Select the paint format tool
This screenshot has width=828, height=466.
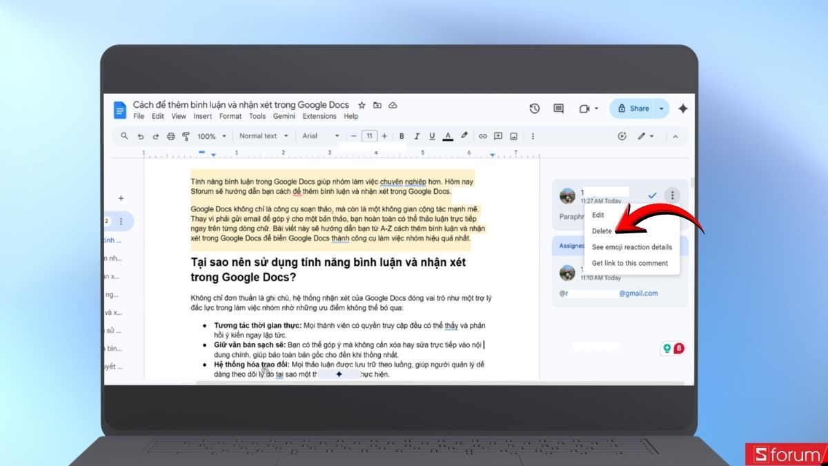tap(186, 136)
